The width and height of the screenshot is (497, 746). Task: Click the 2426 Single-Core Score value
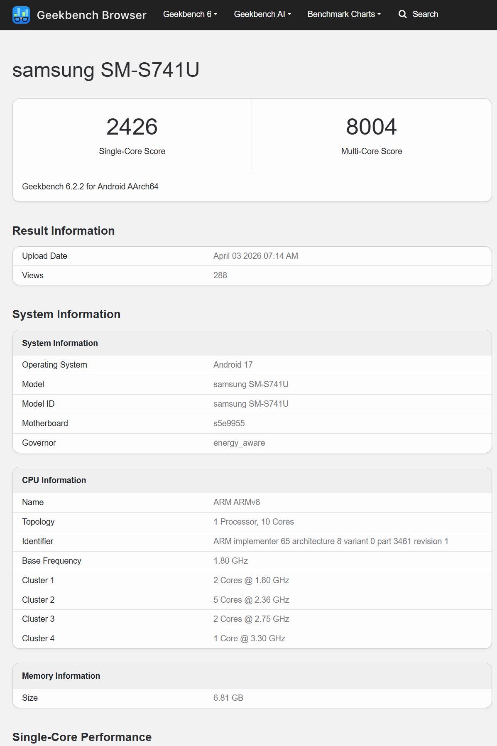pos(132,127)
